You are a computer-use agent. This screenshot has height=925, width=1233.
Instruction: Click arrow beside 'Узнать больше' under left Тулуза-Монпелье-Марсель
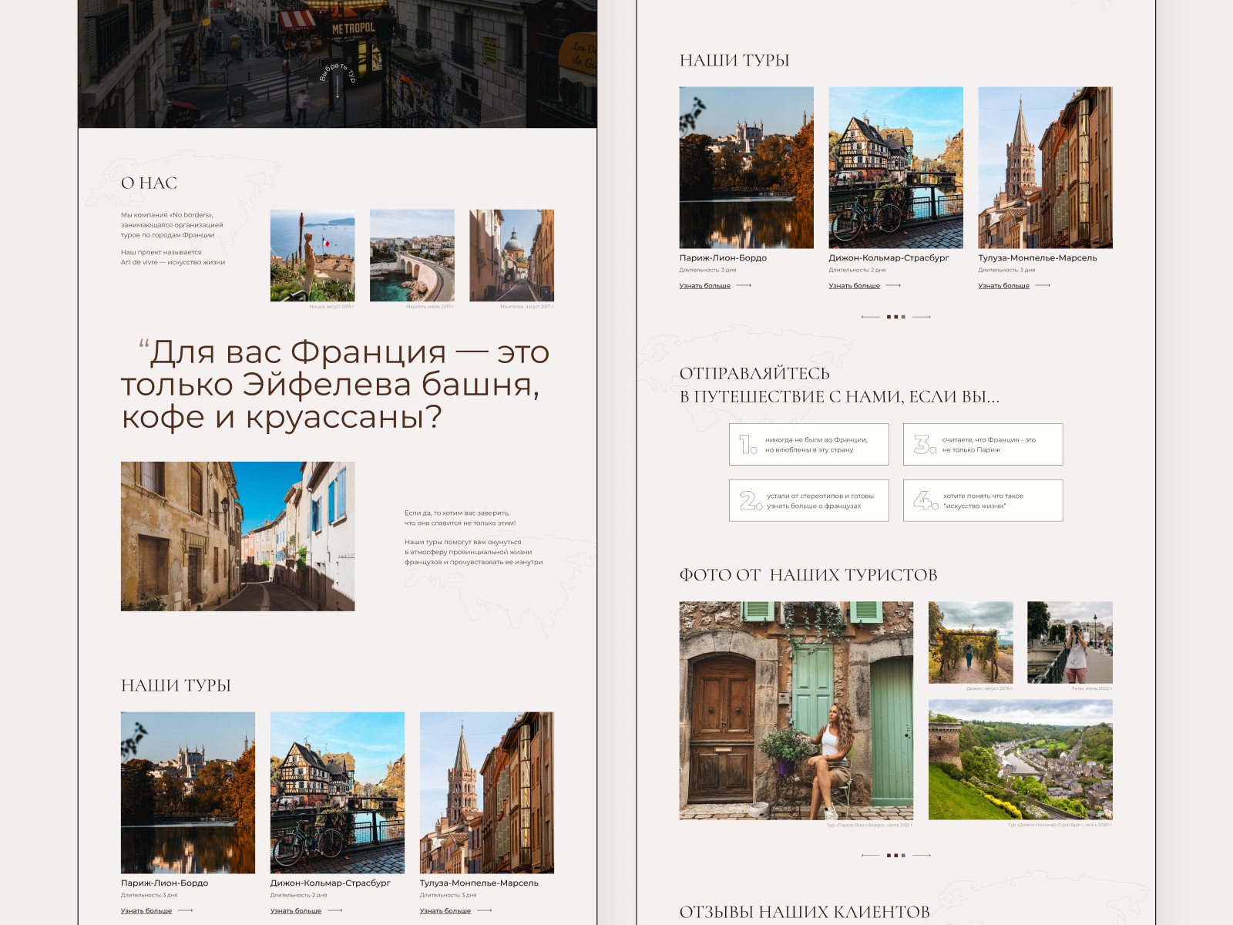coord(484,911)
